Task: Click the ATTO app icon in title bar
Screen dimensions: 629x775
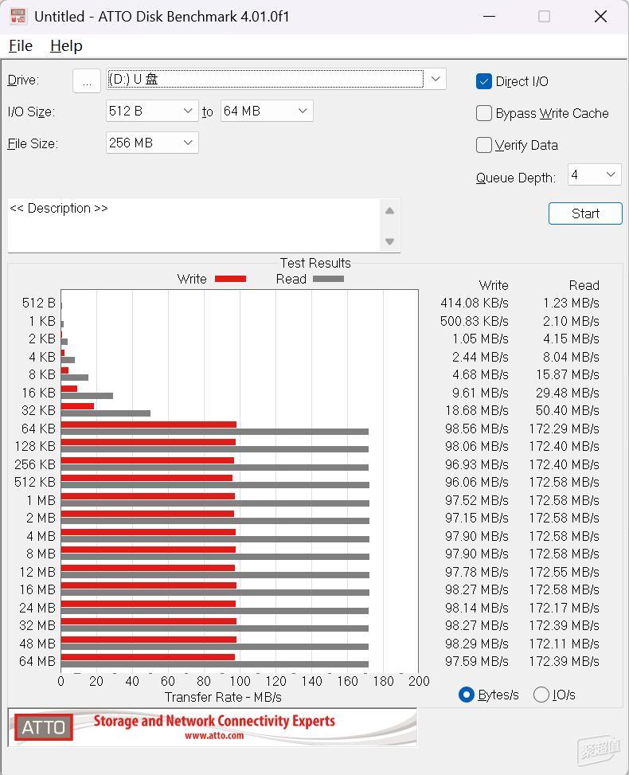Action: [x=18, y=16]
